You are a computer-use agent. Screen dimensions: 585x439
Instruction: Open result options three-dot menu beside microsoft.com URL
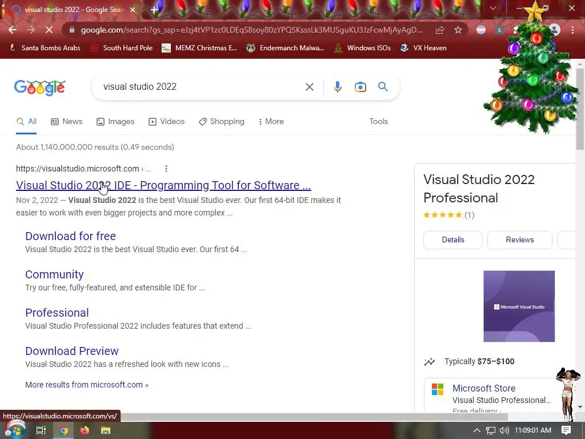point(166,169)
